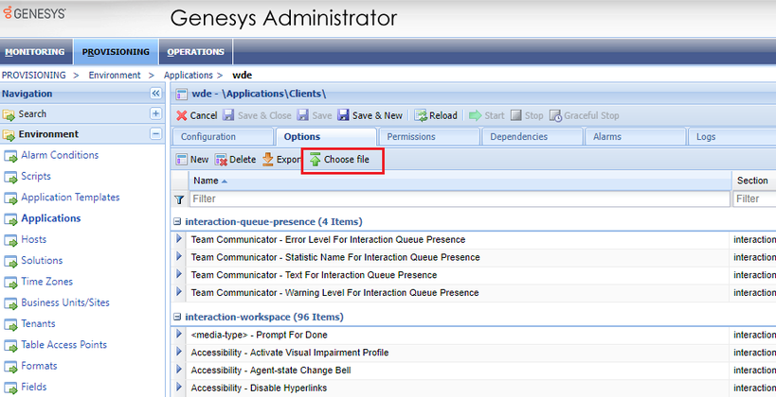Select Applications in navigation
The image size is (776, 397).
[51, 218]
